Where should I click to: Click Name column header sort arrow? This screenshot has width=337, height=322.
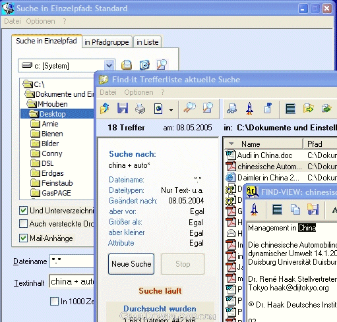231,144
